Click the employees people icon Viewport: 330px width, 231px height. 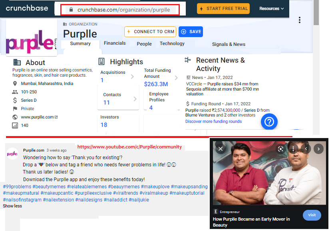(x=15, y=92)
